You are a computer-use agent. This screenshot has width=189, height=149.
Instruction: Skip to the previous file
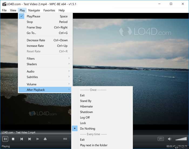pyautogui.click(x=22, y=139)
